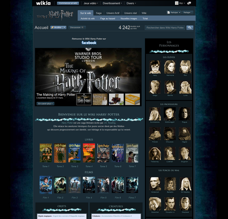Screen dimensions: 228x219
Task: Click the portrait captioned Hagrid
Action: tap(185, 134)
